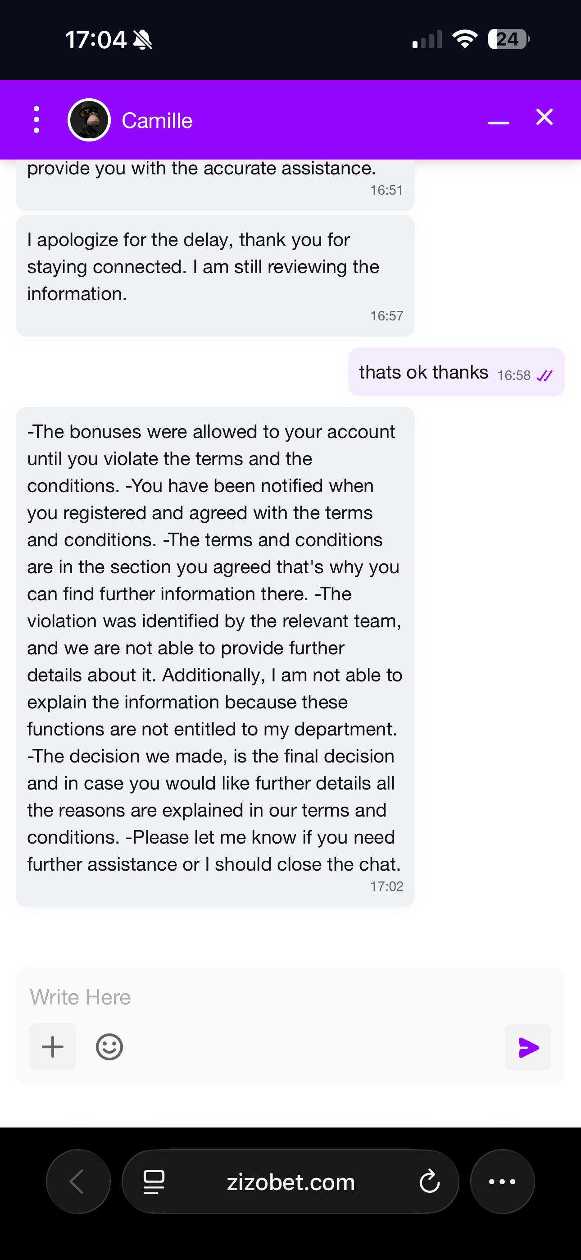Minimize the chat window
581x1260 pixels.
pos(498,122)
